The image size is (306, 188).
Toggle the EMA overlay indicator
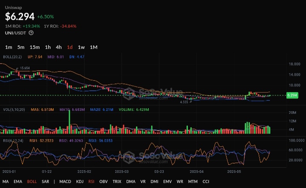pos(18,182)
